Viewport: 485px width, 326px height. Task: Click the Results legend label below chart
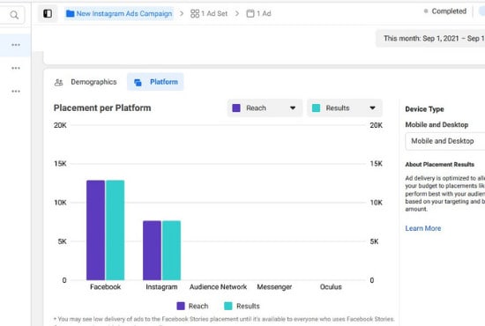point(248,306)
